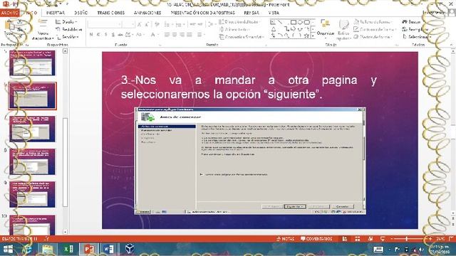
Task: Open Estilos rápidos gallery
Action: [343, 30]
